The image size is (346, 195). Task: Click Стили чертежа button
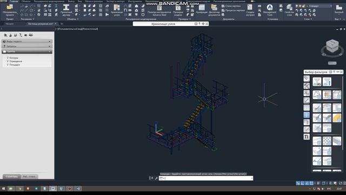click(x=231, y=6)
